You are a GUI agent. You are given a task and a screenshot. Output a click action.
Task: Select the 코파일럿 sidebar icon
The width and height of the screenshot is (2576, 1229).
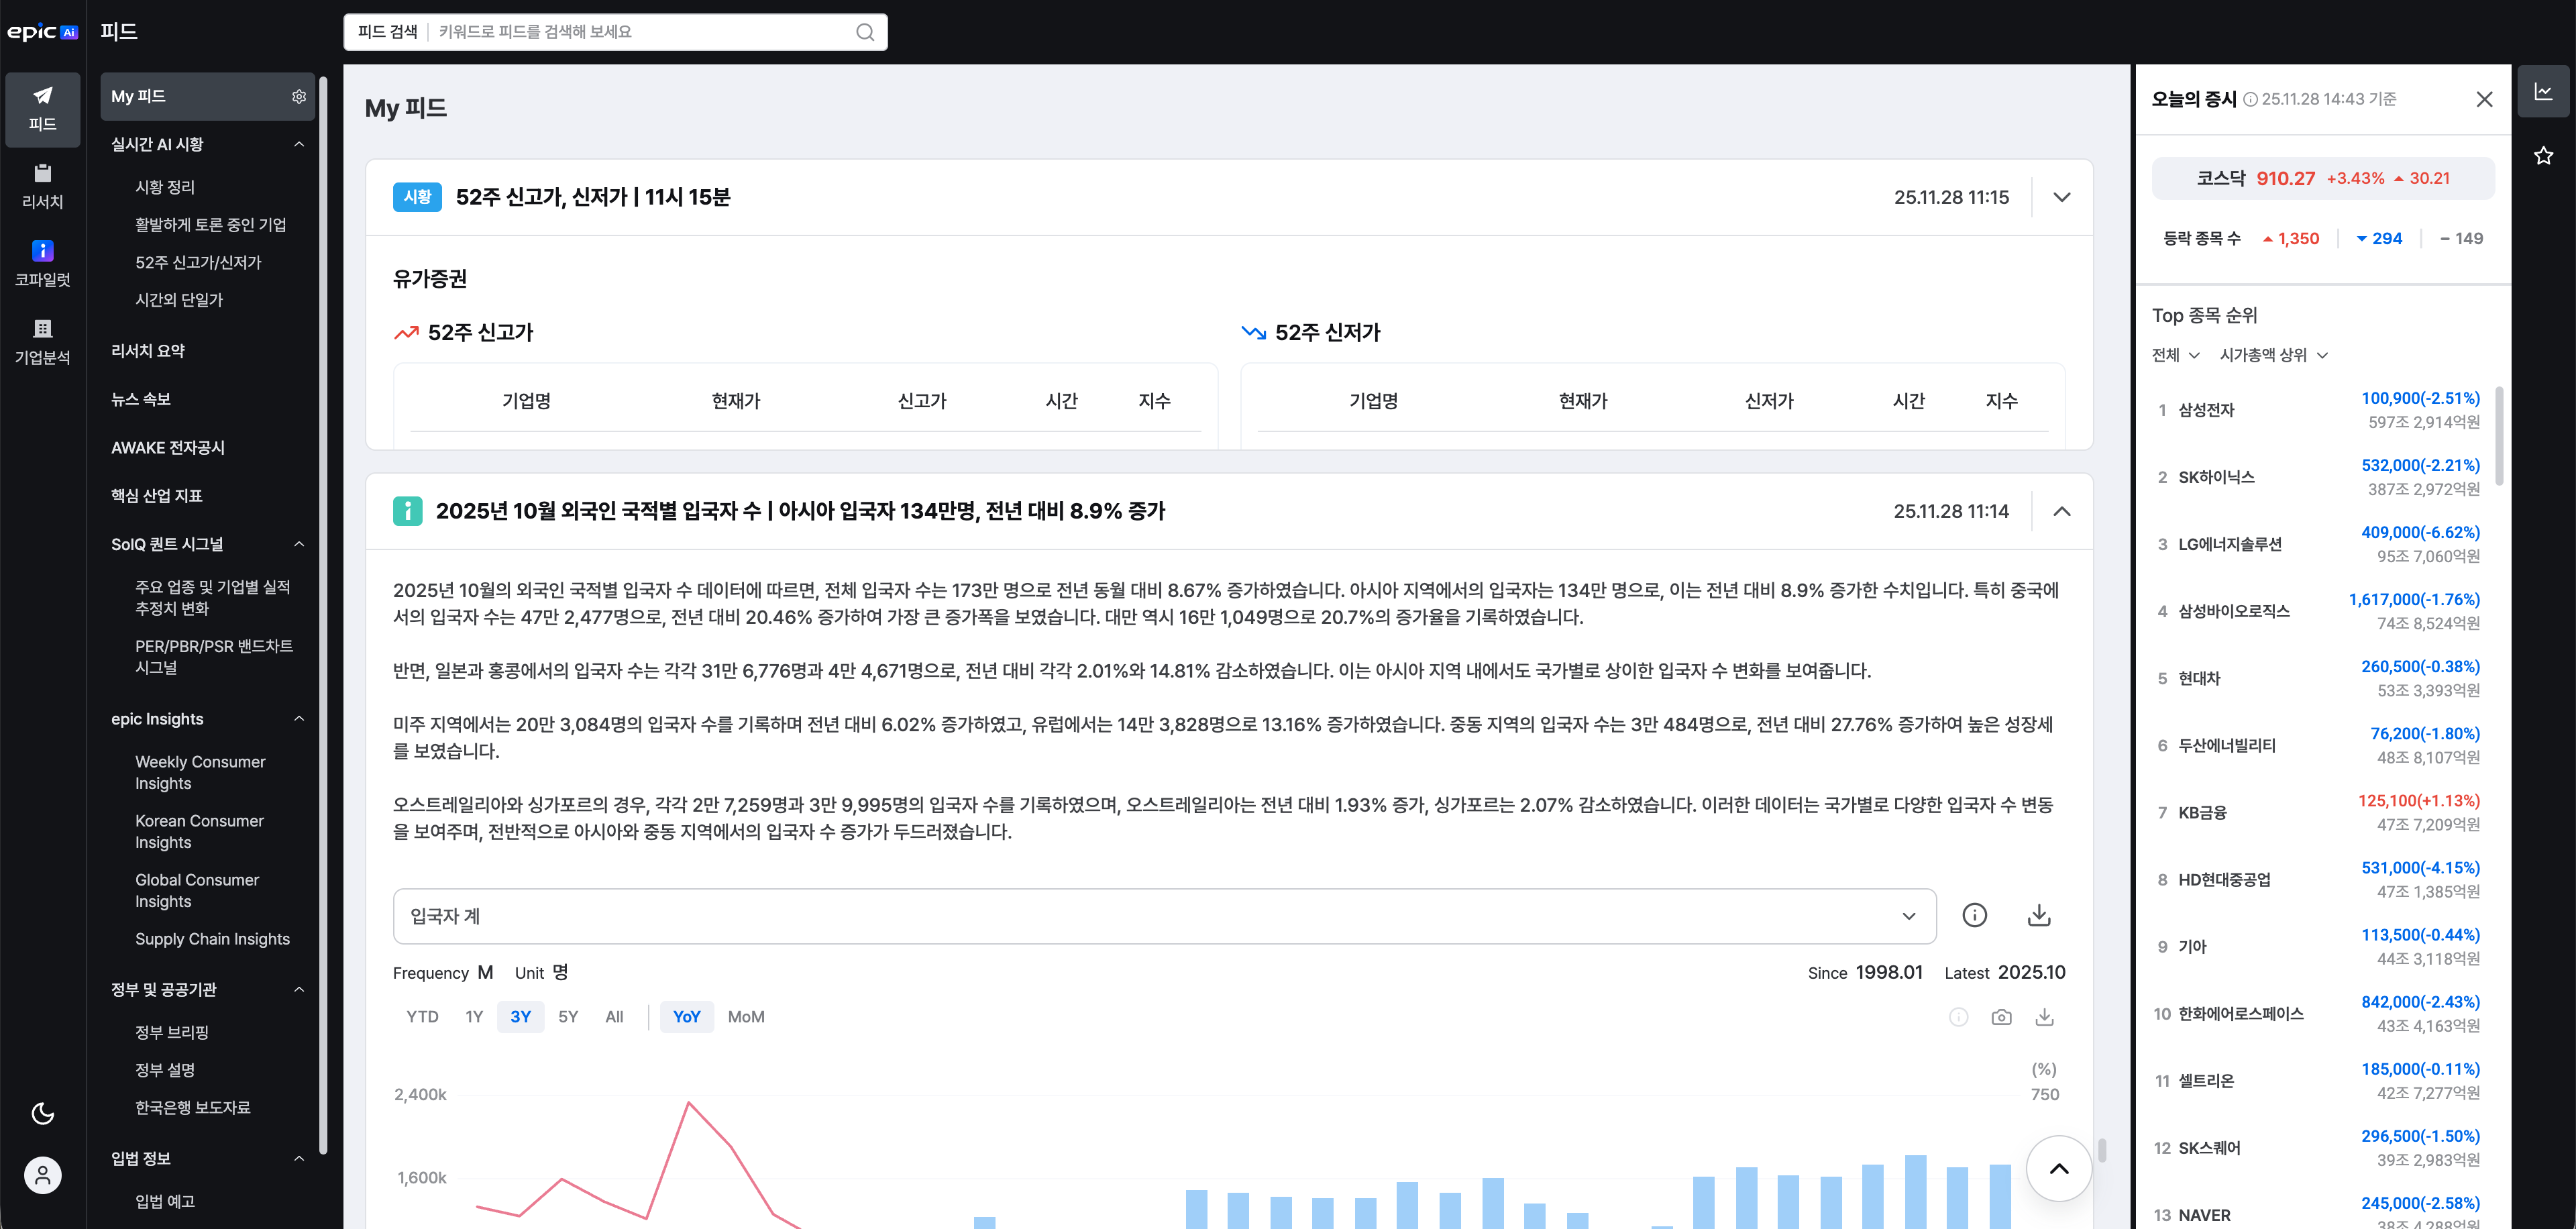coord(42,262)
